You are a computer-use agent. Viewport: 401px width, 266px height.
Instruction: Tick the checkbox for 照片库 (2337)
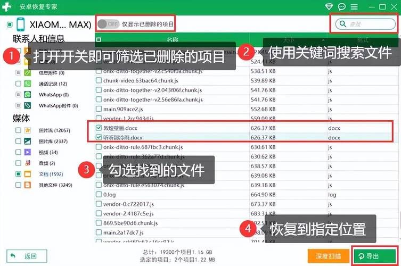point(18,142)
